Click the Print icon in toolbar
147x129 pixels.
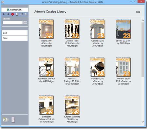[x=26, y=14]
